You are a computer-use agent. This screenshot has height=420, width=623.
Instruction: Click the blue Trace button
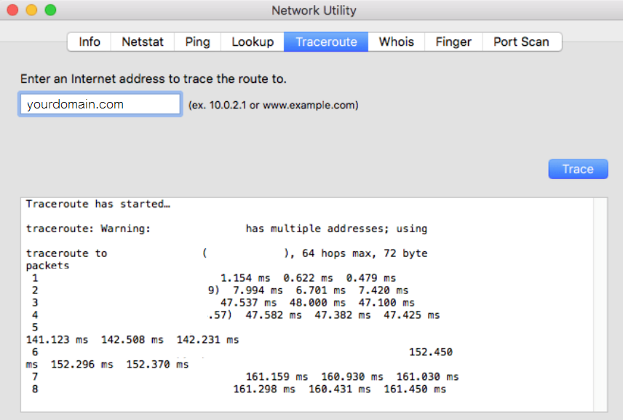(578, 170)
